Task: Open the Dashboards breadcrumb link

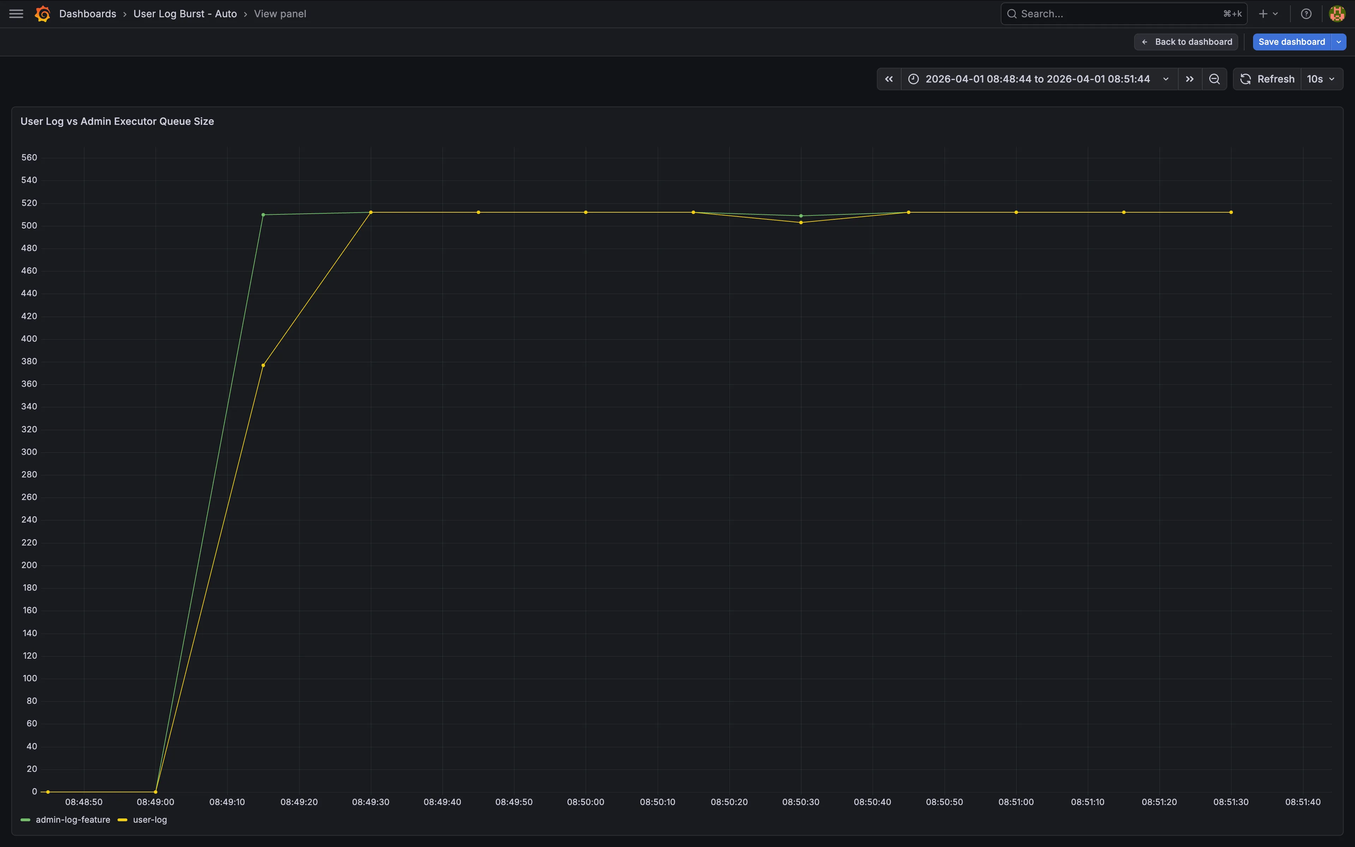Action: point(88,14)
